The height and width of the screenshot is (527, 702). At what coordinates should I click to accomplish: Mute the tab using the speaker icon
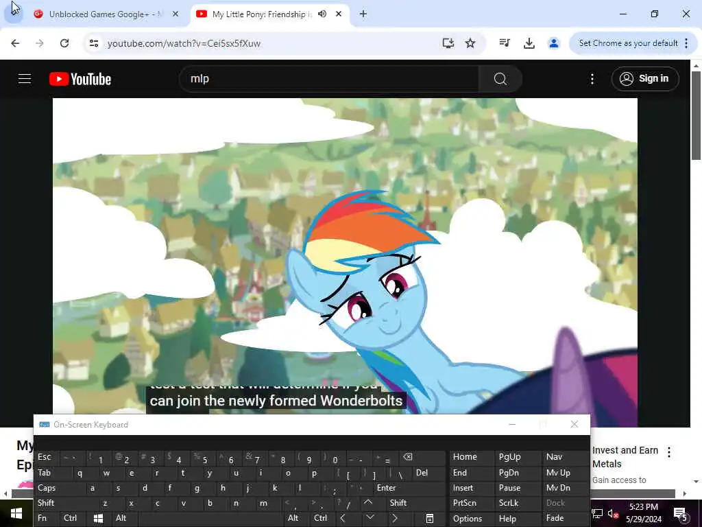point(322,14)
